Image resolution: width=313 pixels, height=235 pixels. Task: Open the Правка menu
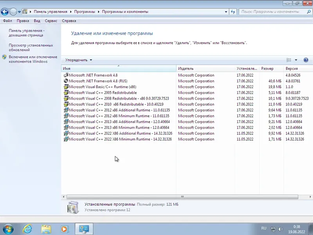[x=23, y=21]
